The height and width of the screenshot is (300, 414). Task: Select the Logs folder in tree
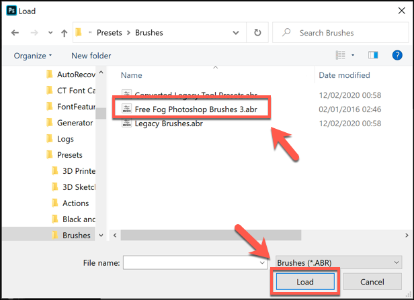[60, 139]
